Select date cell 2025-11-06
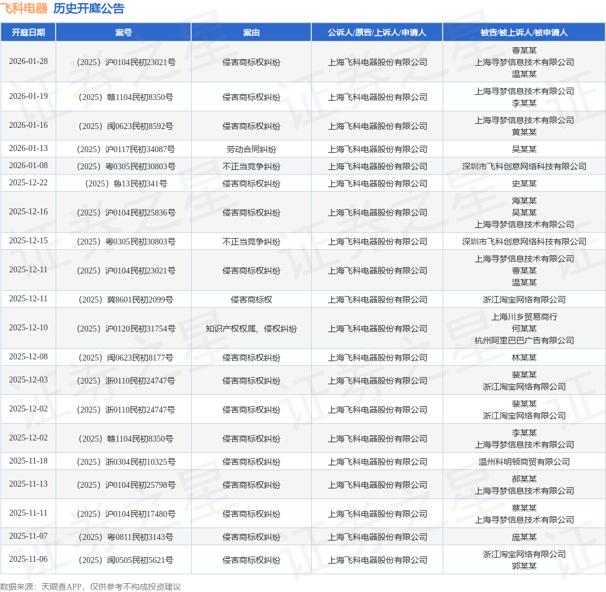606x592 pixels. [x=28, y=559]
